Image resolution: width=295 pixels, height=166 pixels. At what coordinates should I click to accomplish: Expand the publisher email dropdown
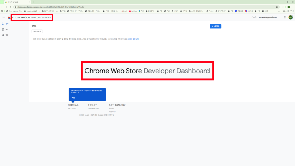click(269, 17)
